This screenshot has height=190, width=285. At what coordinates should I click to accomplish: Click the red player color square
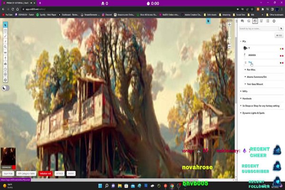[14, 167]
